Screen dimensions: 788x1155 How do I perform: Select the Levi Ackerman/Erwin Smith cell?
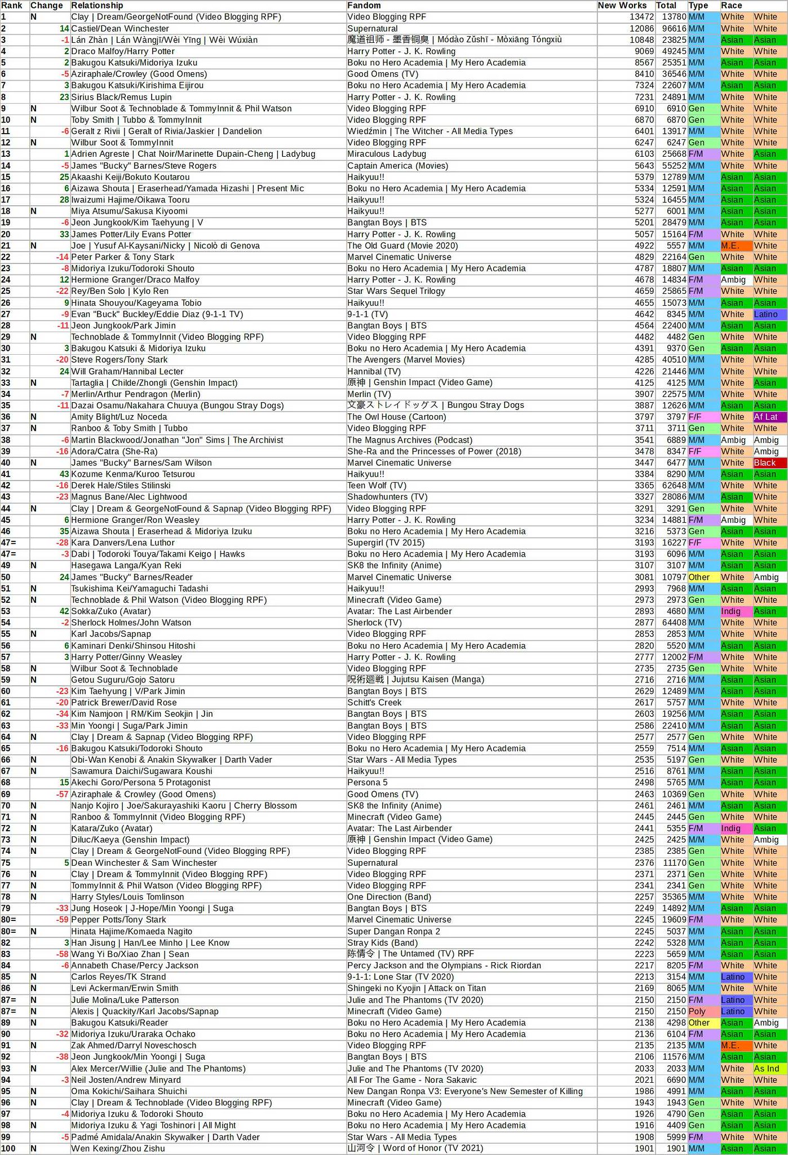tap(208, 989)
